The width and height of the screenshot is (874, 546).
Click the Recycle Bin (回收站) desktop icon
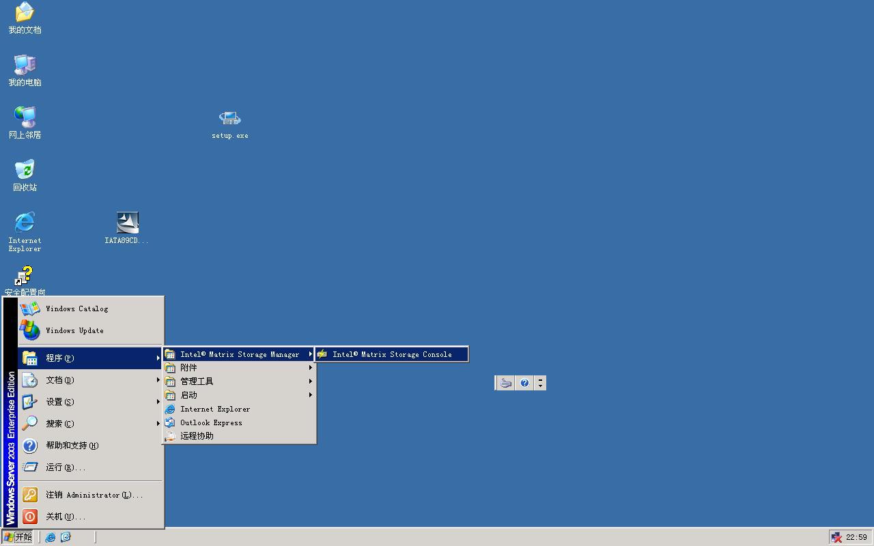(25, 171)
